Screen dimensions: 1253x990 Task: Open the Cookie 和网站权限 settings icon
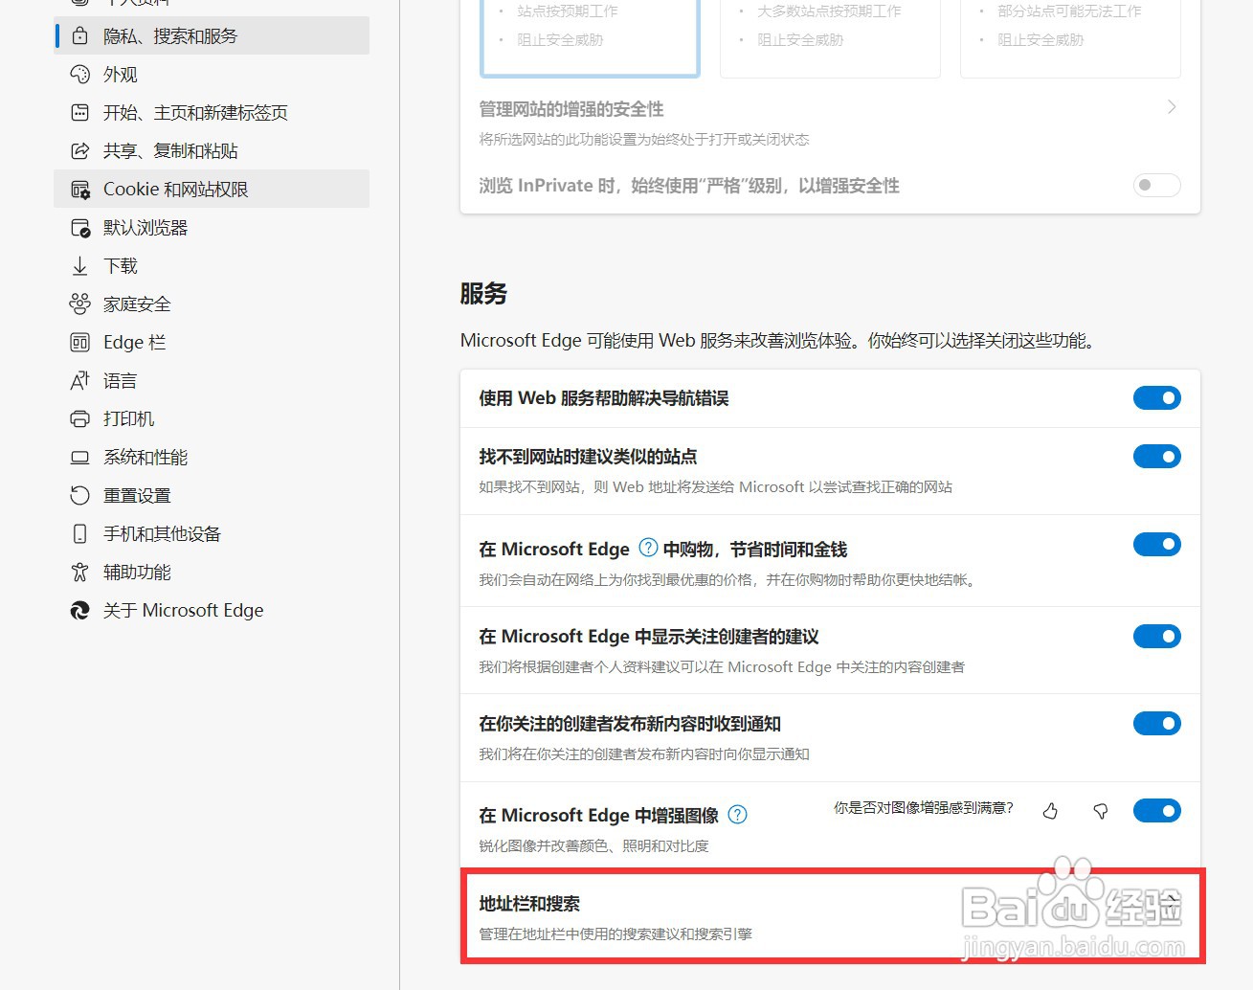pyautogui.click(x=80, y=189)
